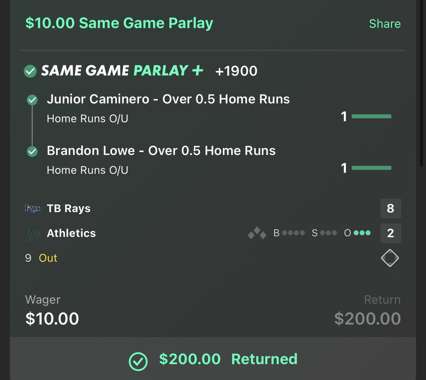The height and width of the screenshot is (380, 426).
Task: Click the $200.00 Returned banner
Action: tap(213, 359)
